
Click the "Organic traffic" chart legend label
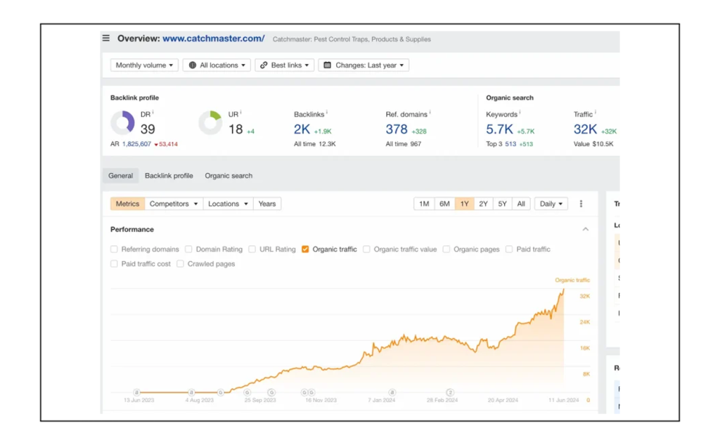pyautogui.click(x=572, y=280)
